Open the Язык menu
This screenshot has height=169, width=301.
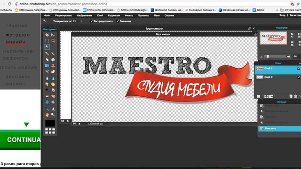[157, 15]
